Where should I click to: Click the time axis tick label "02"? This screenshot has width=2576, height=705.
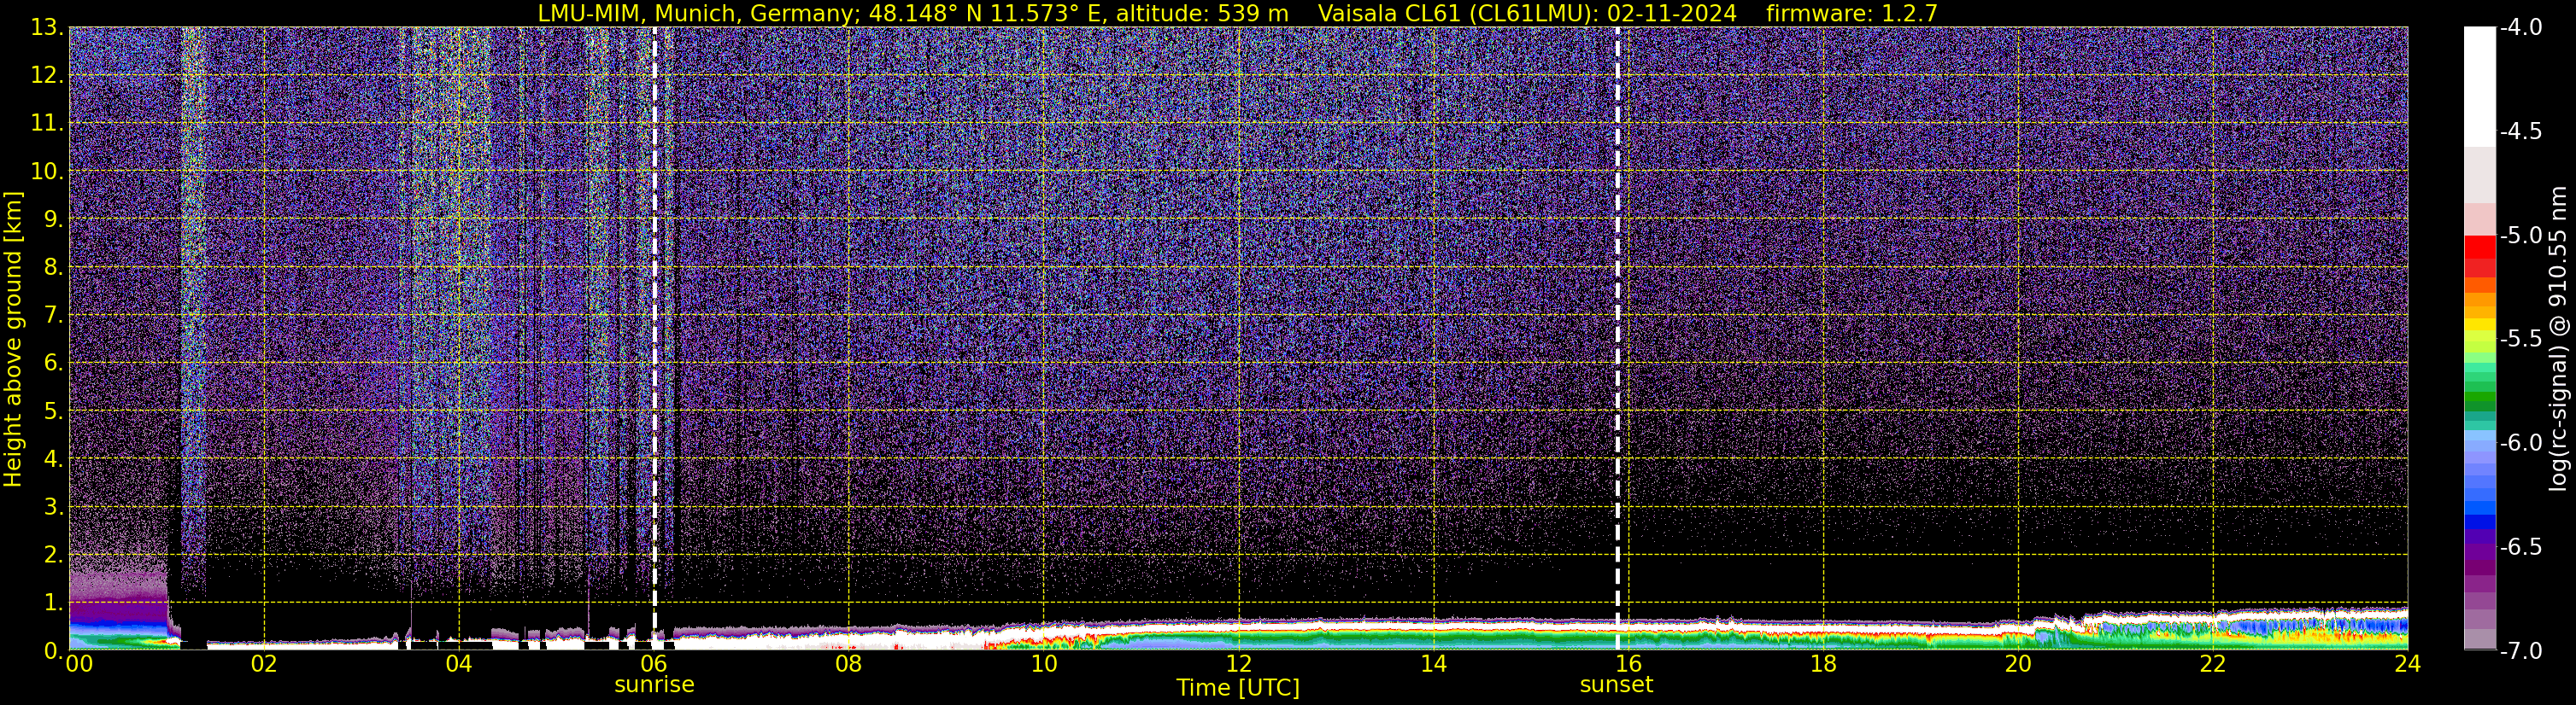pyautogui.click(x=264, y=664)
